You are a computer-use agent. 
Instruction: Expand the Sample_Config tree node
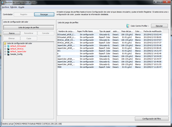pos(5,54)
